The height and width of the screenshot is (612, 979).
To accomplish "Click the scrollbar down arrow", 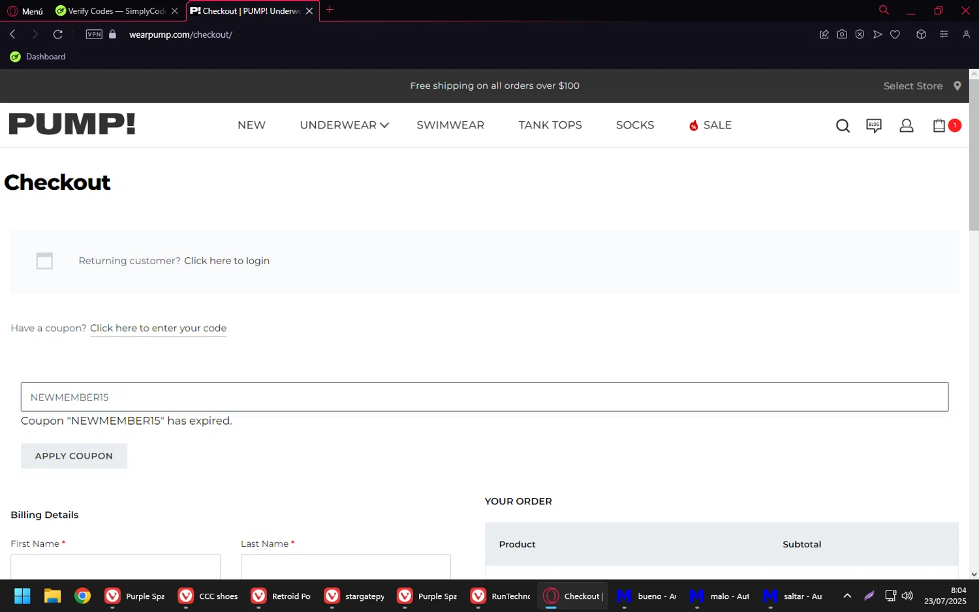I will coord(974,574).
